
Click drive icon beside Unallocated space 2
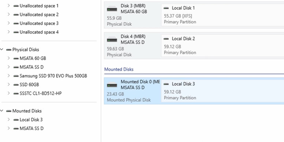pos(16,15)
